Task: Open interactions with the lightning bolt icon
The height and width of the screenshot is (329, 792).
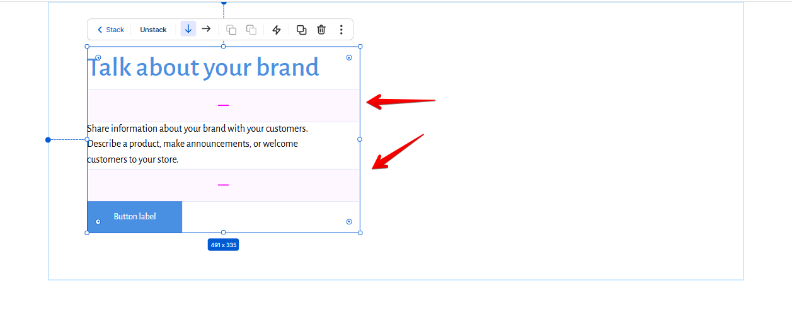Action: (276, 30)
